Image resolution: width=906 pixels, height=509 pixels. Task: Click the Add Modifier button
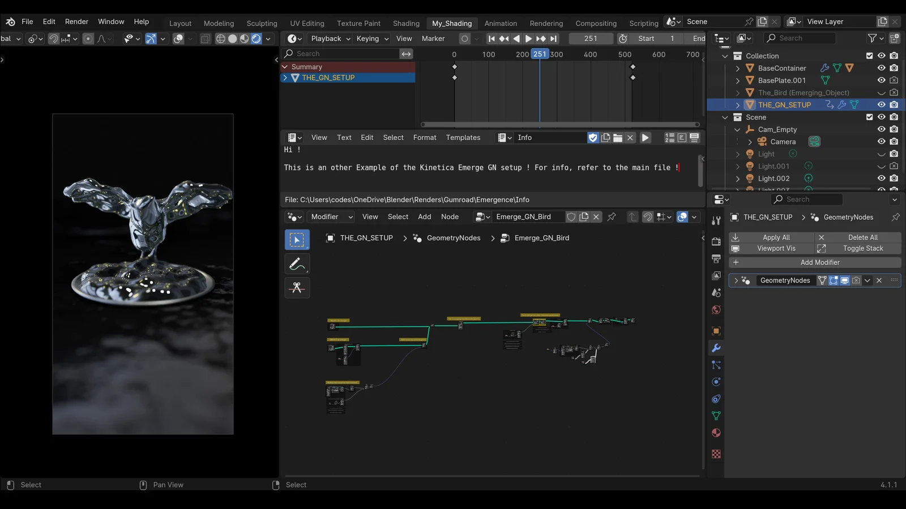coord(820,262)
